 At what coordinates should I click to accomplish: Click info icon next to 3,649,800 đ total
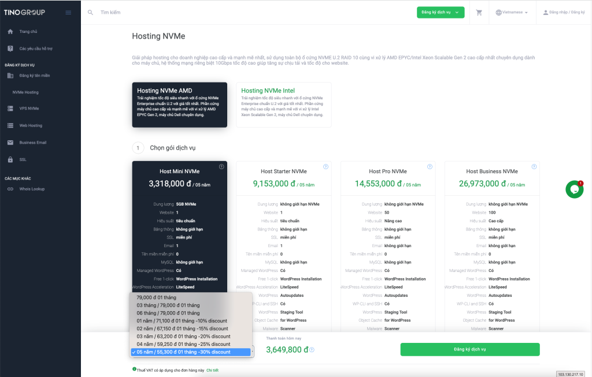click(312, 350)
